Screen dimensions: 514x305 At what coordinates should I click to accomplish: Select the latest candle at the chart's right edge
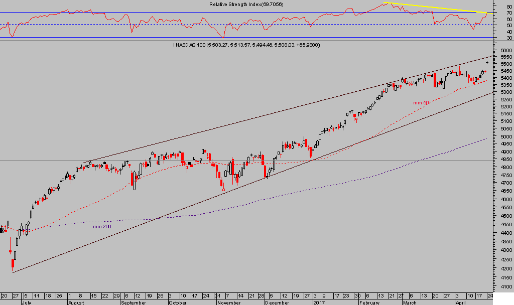click(487, 63)
